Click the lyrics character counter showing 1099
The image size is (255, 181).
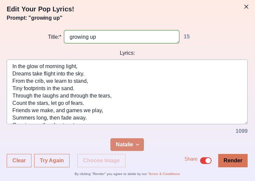click(x=241, y=131)
